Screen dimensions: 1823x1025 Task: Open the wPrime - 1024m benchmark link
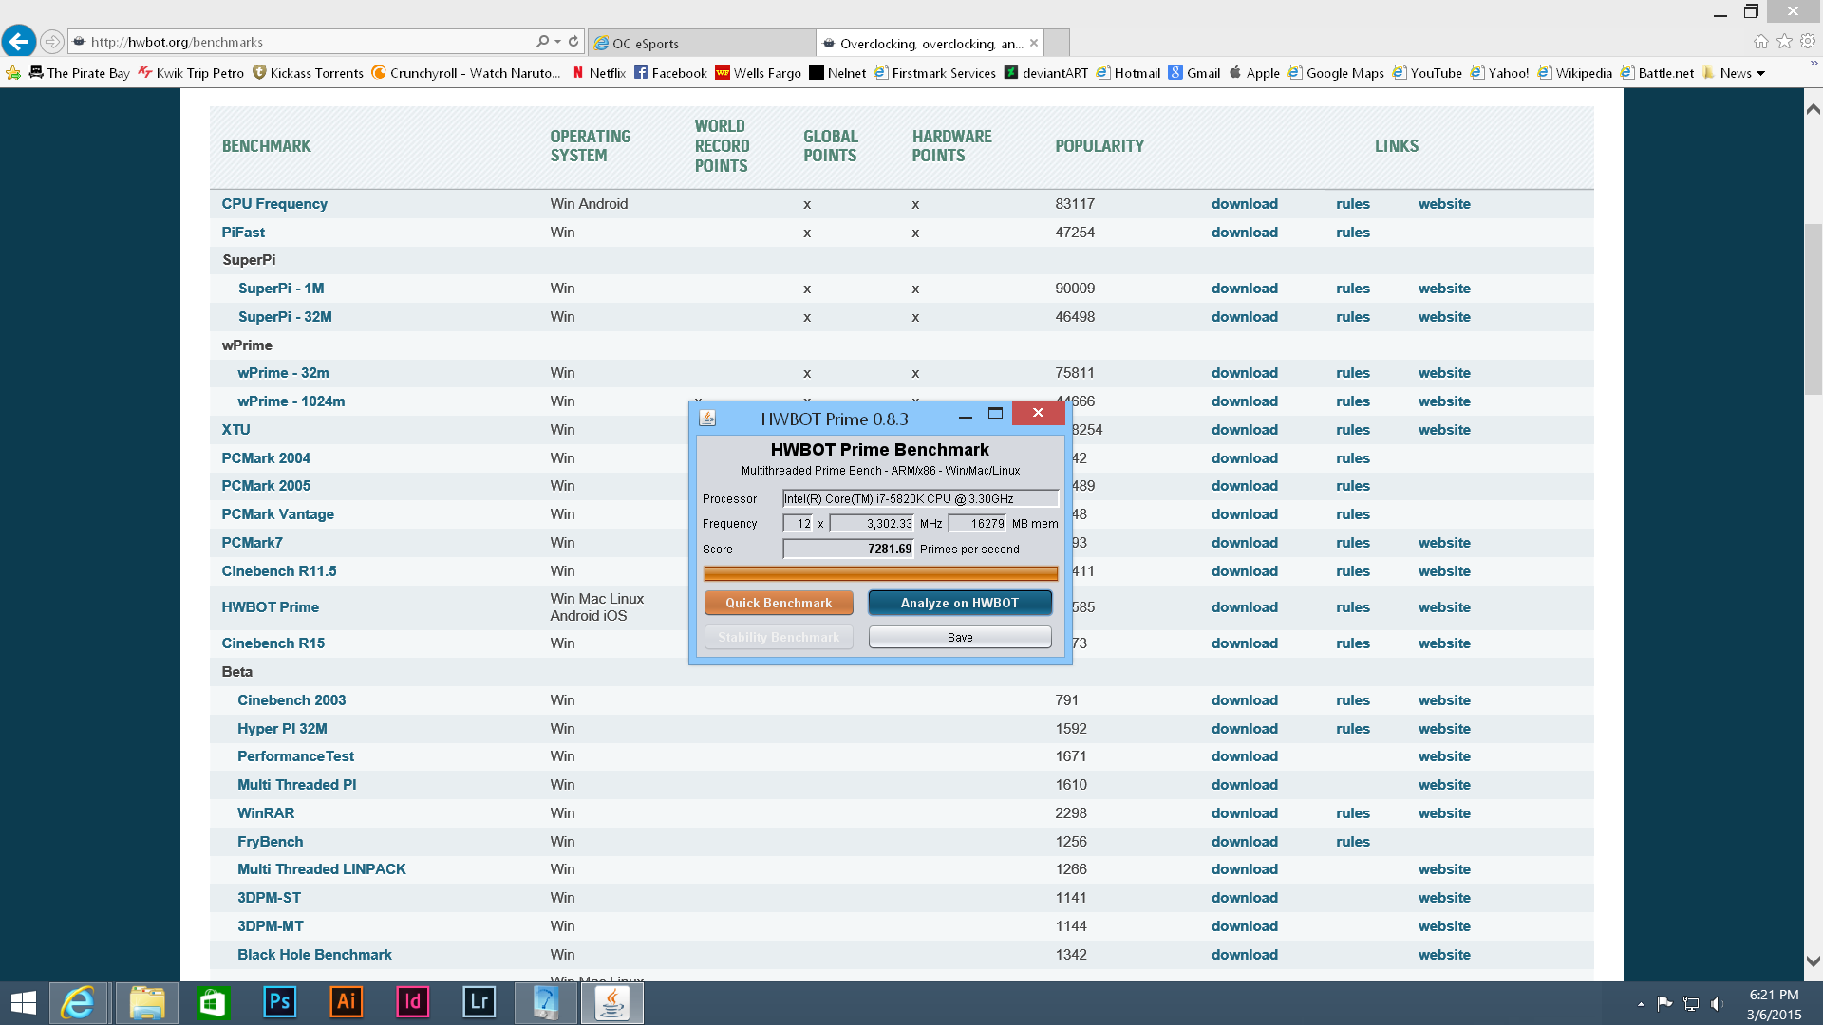pyautogui.click(x=291, y=401)
